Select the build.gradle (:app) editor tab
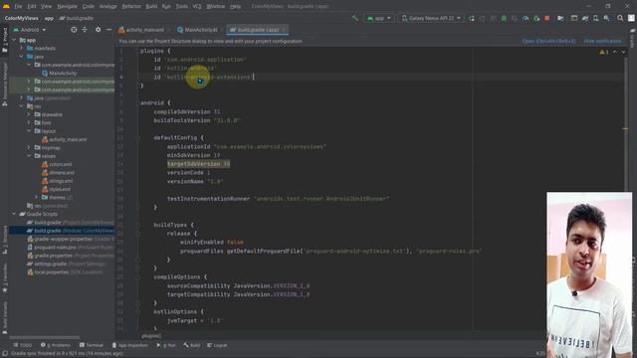The height and width of the screenshot is (358, 637). (257, 30)
